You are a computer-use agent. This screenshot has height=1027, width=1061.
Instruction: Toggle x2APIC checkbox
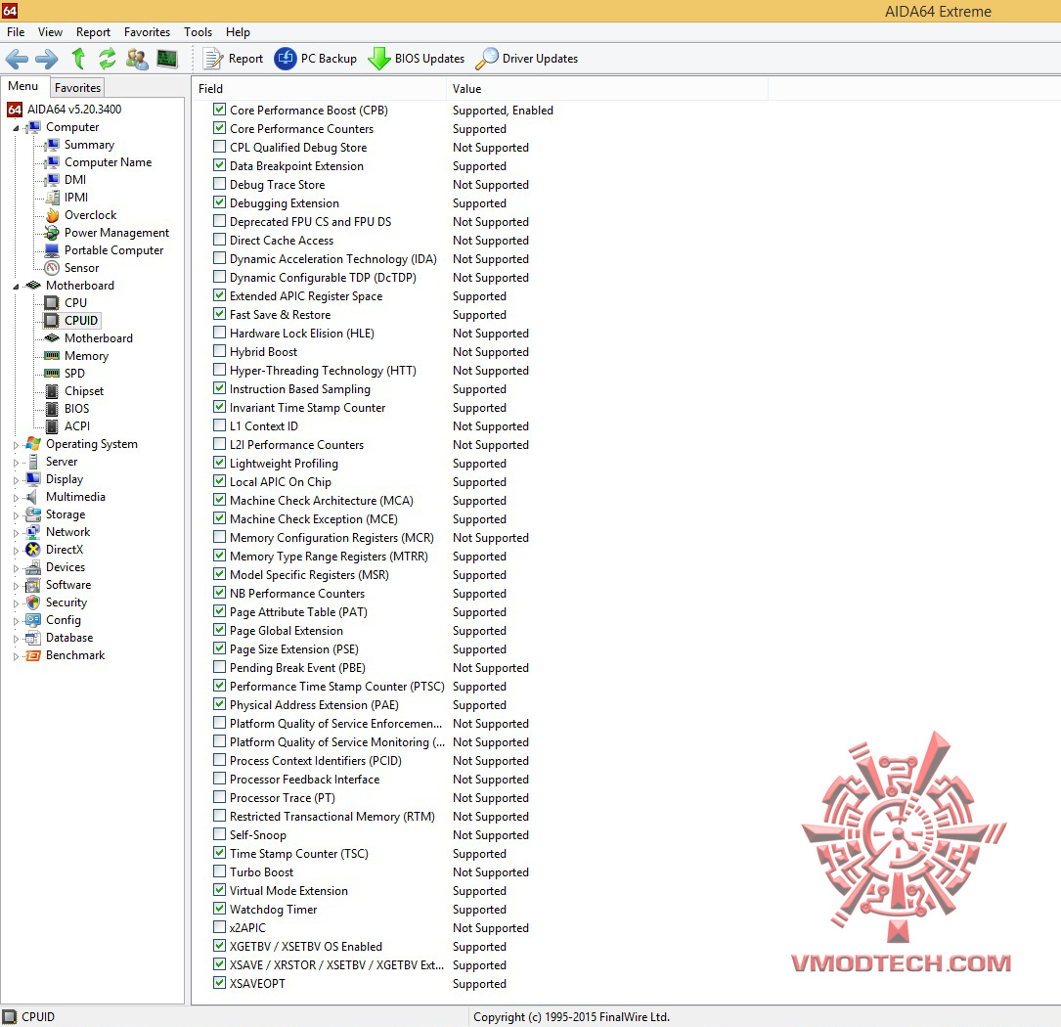coord(219,927)
